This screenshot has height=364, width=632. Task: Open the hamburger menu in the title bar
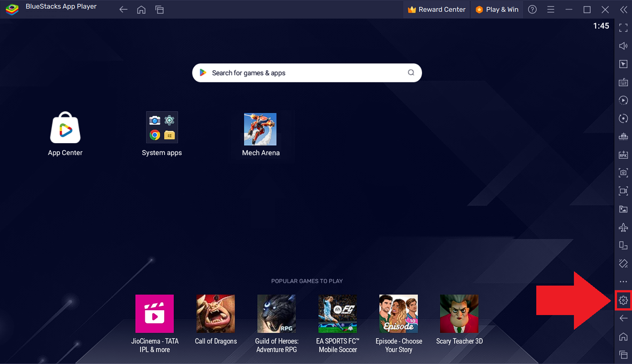(x=551, y=10)
